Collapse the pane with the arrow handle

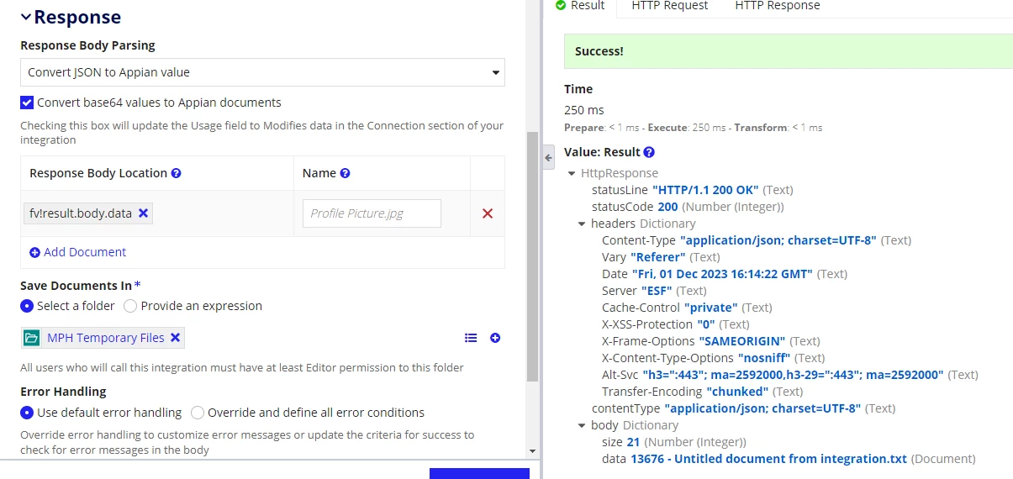(548, 157)
